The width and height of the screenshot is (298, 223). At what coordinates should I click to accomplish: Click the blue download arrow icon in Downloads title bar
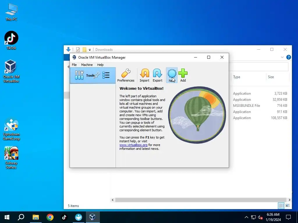[68, 49]
